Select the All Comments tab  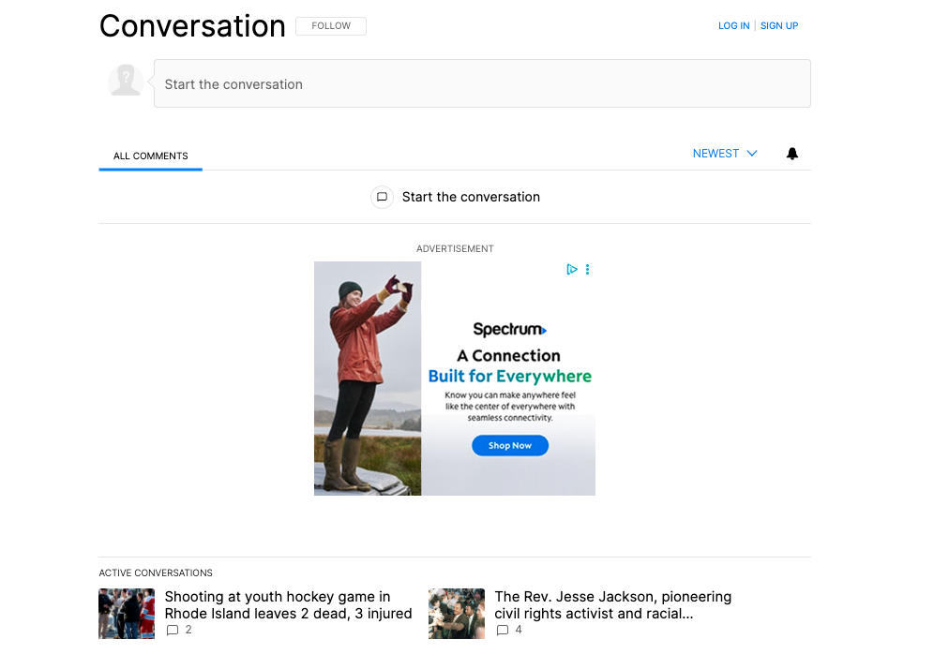coord(150,156)
